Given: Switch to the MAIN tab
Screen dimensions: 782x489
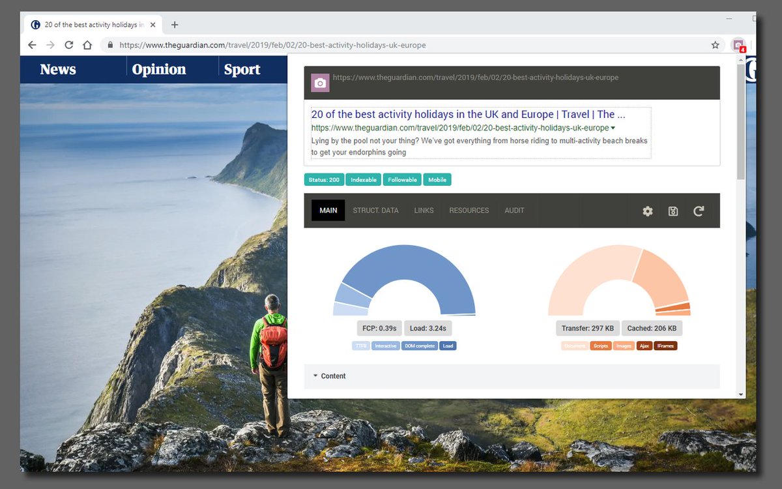Looking at the screenshot, I should (x=328, y=211).
